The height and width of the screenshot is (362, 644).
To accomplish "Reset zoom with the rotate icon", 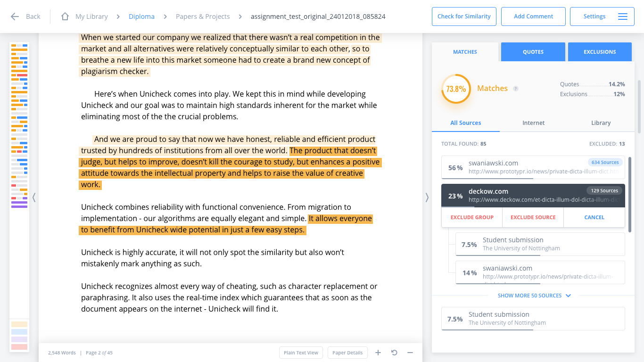I will click(394, 353).
